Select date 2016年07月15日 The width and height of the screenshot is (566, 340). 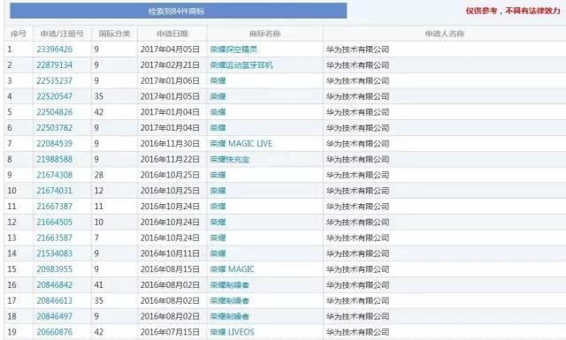tap(170, 332)
